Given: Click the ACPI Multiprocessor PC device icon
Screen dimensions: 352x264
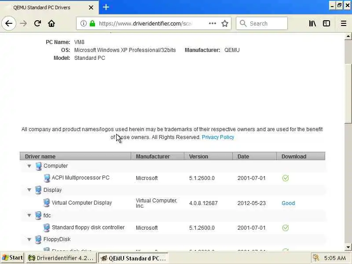Looking at the screenshot, I should pos(47,178).
